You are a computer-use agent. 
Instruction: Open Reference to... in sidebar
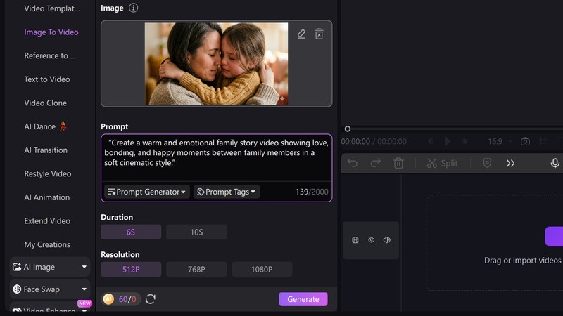[x=50, y=56]
